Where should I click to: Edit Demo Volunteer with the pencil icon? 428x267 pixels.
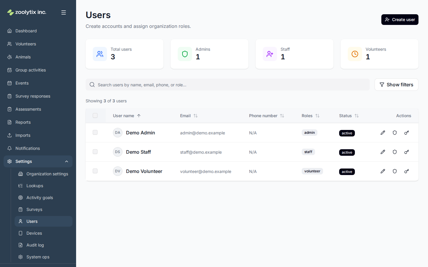tap(383, 171)
